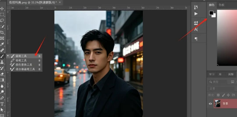Open the 库 tab
This screenshot has height=117, width=237.
pos(220,74)
